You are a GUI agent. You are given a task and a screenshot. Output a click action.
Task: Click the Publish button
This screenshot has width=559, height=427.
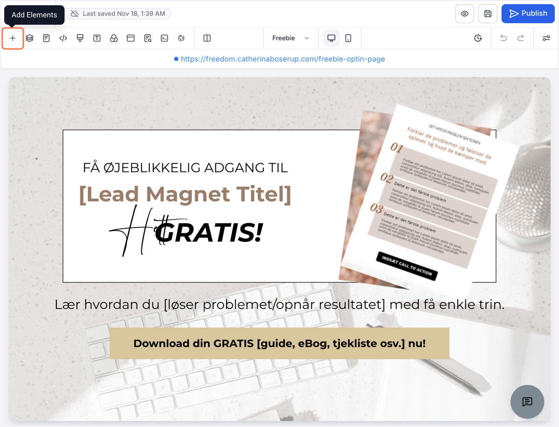(x=528, y=13)
